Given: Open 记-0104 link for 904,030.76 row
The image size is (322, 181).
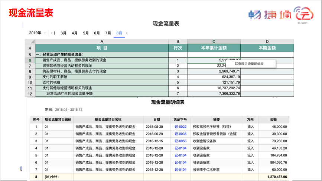Looking at the screenshot, I should [x=180, y=162].
